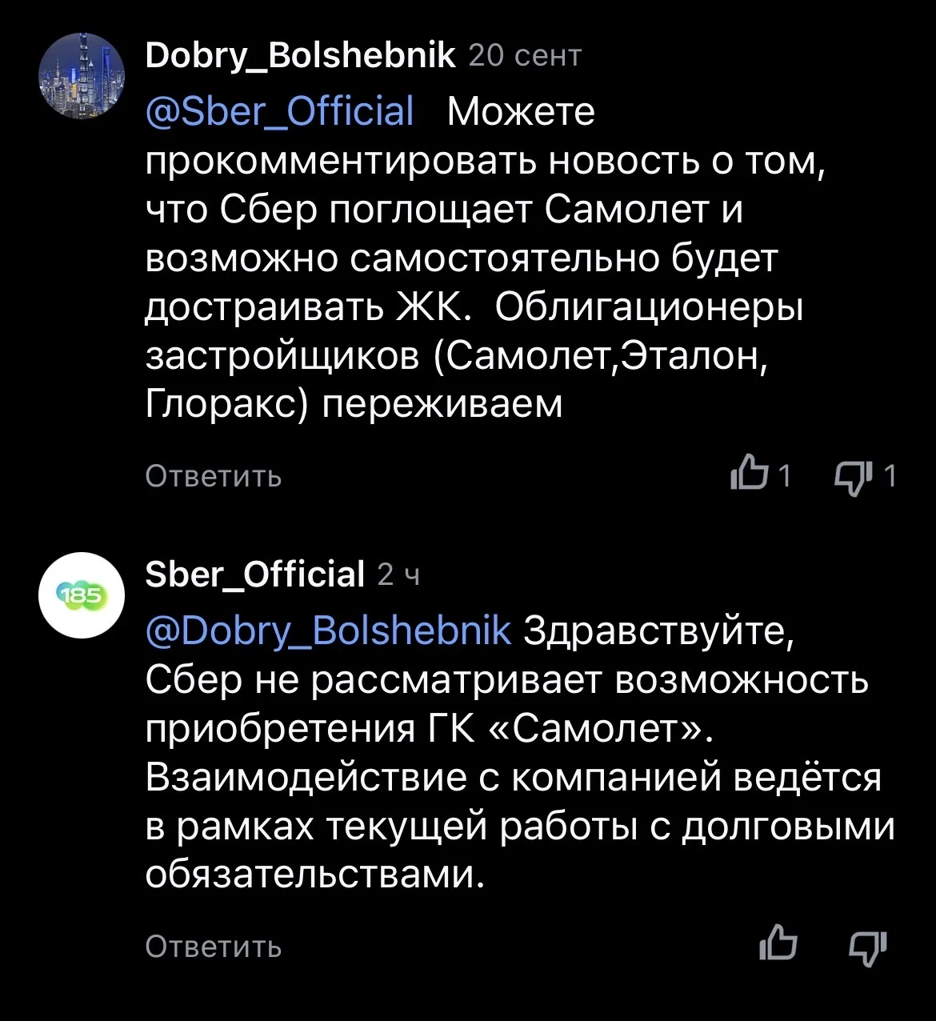The image size is (936, 1021).
Task: Click the 2 ч timestamp
Action: coord(398,574)
